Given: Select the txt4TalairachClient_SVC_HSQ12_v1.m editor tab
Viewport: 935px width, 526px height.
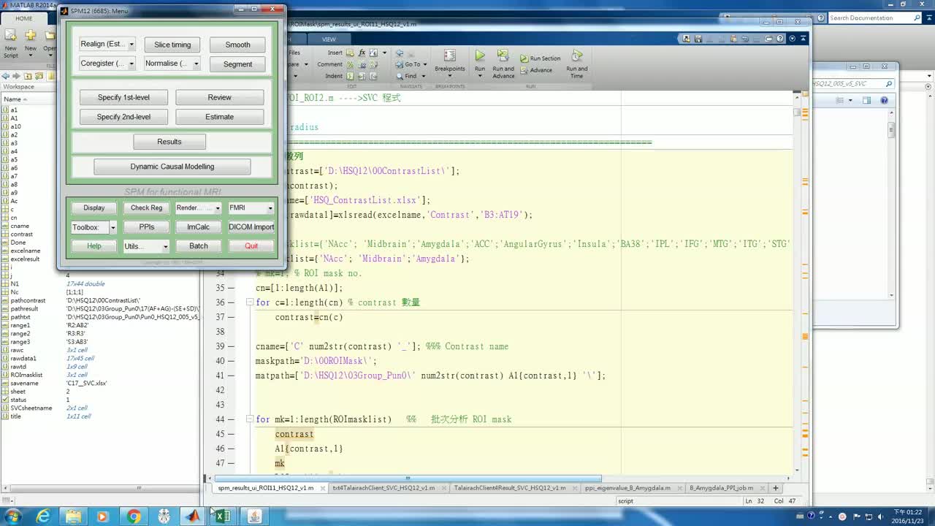Looking at the screenshot, I should (x=383, y=488).
